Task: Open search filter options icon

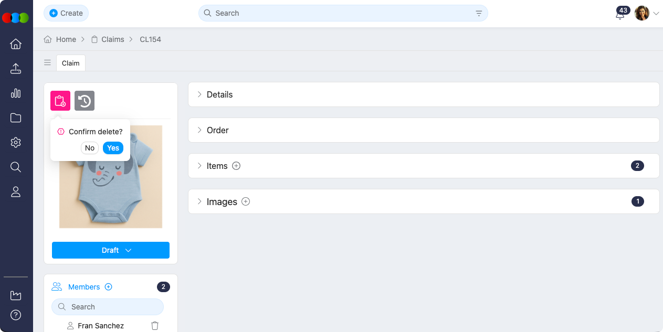Action: [x=479, y=13]
